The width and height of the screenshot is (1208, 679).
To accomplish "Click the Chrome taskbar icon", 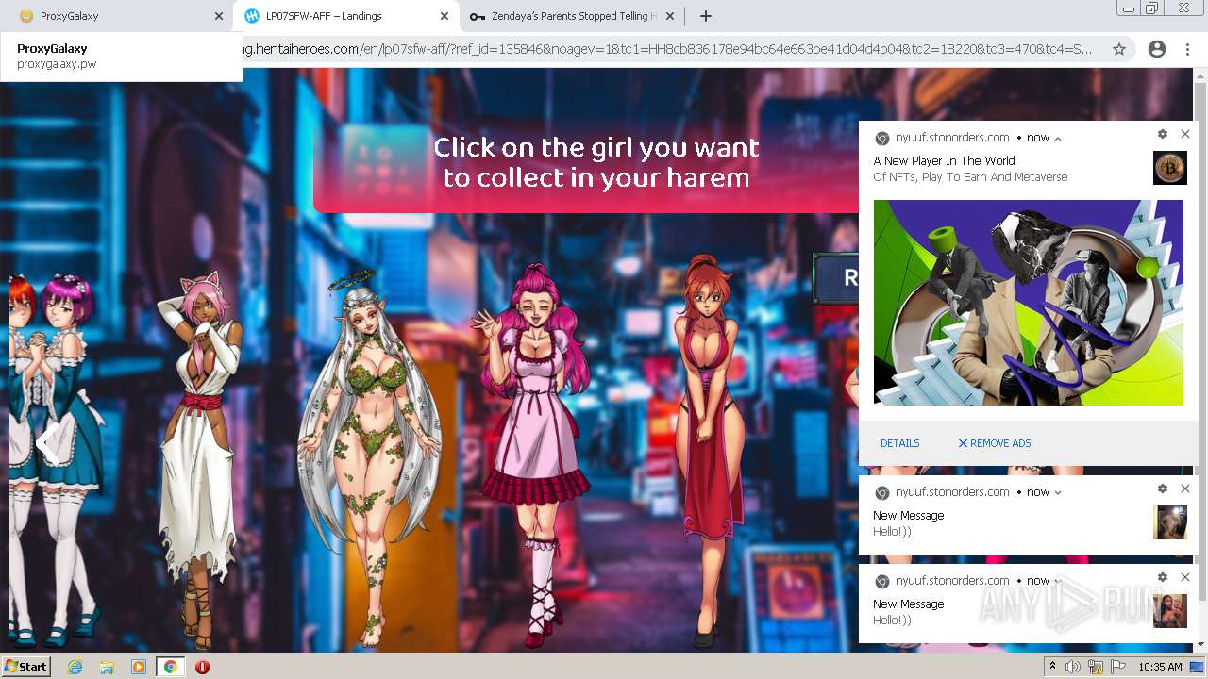I will 171,667.
